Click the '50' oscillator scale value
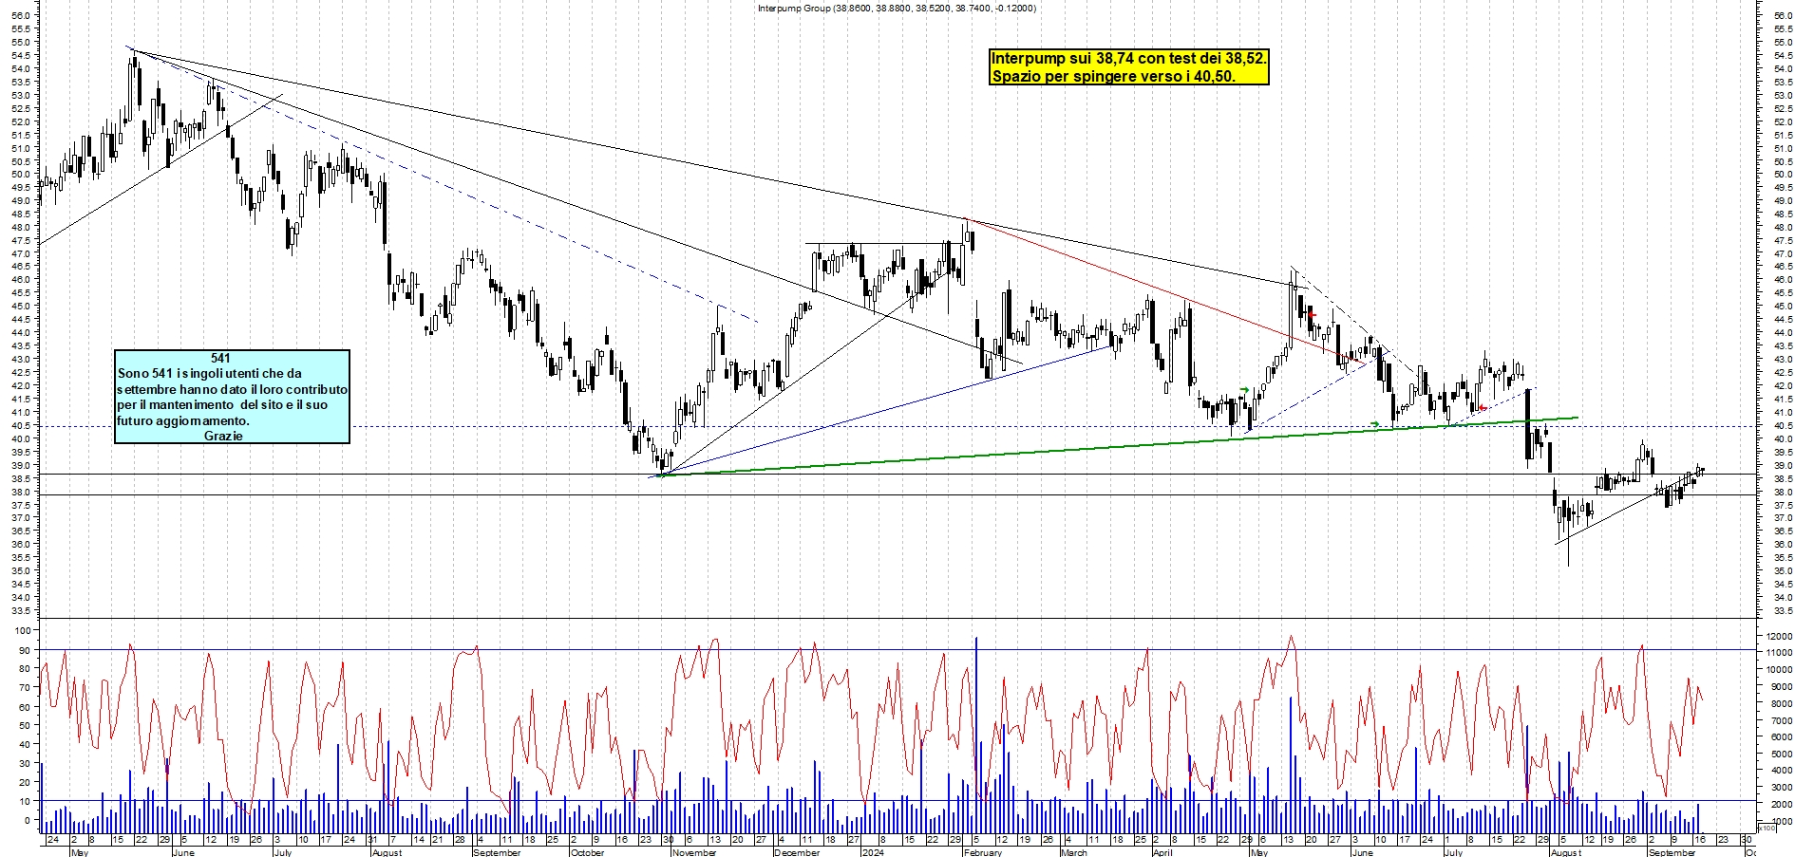 26,725
